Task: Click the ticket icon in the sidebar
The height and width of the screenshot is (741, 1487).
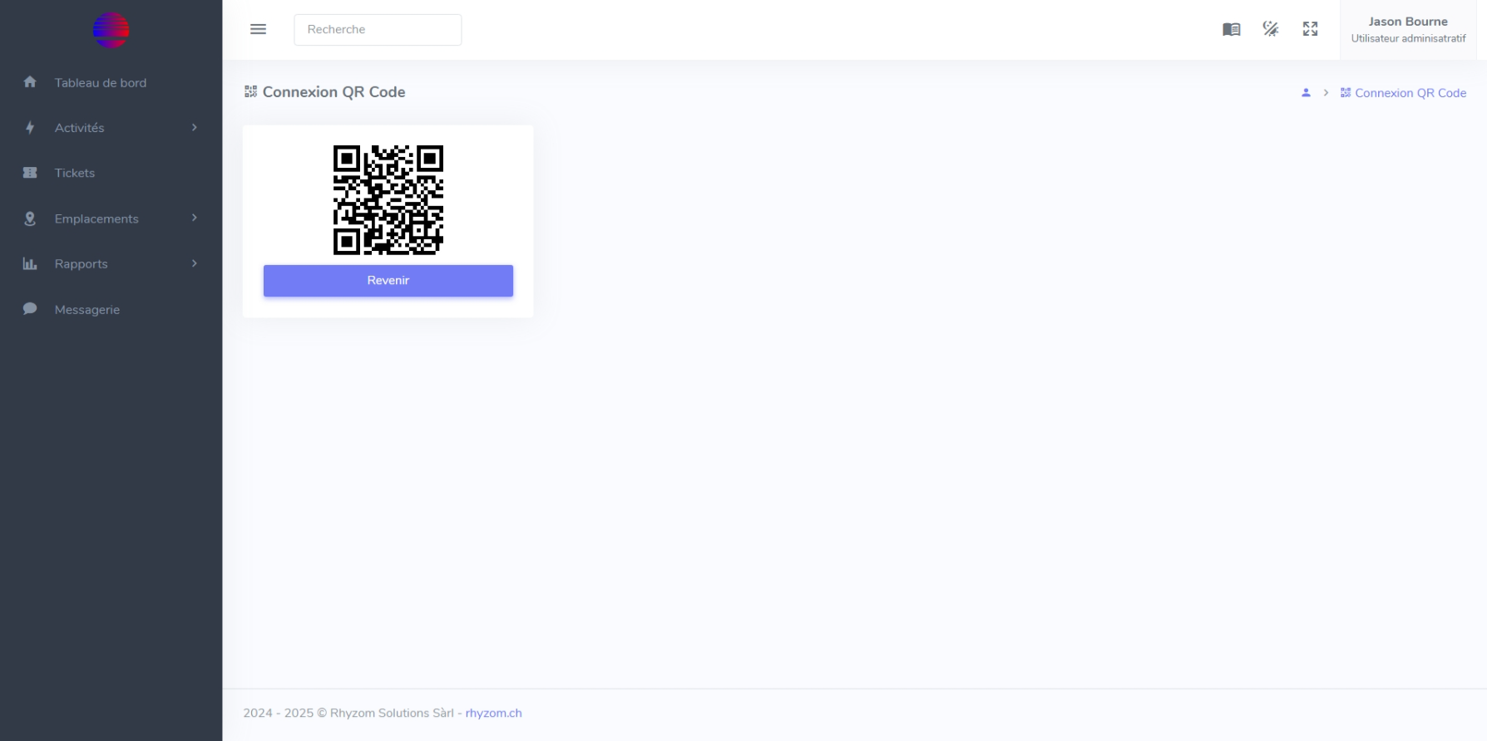Action: (x=30, y=173)
